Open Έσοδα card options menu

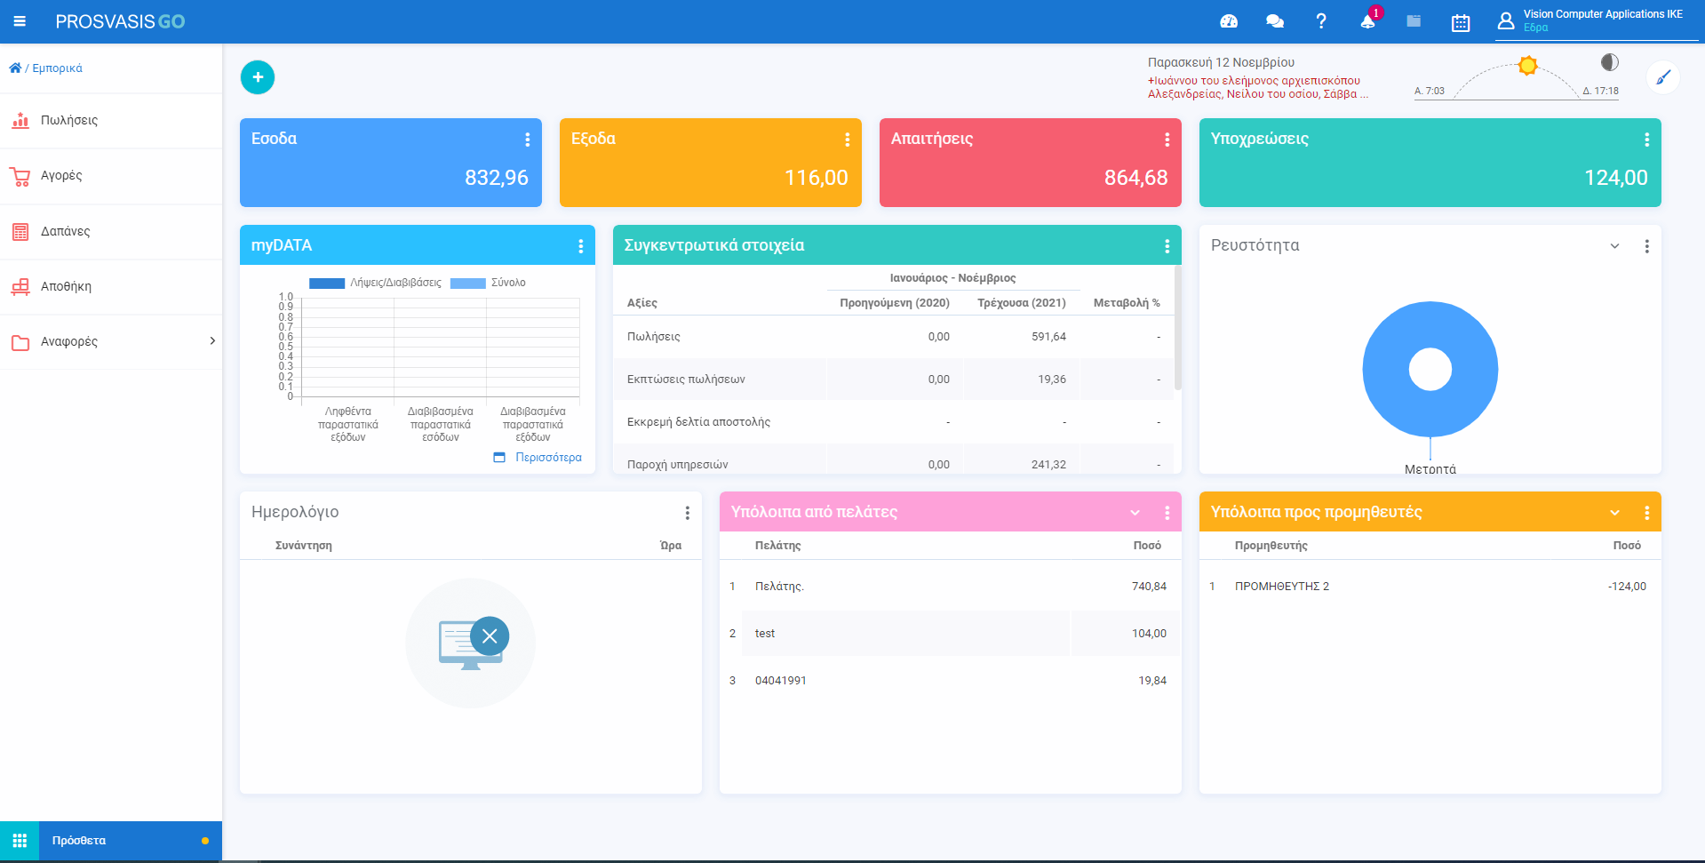pos(528,140)
